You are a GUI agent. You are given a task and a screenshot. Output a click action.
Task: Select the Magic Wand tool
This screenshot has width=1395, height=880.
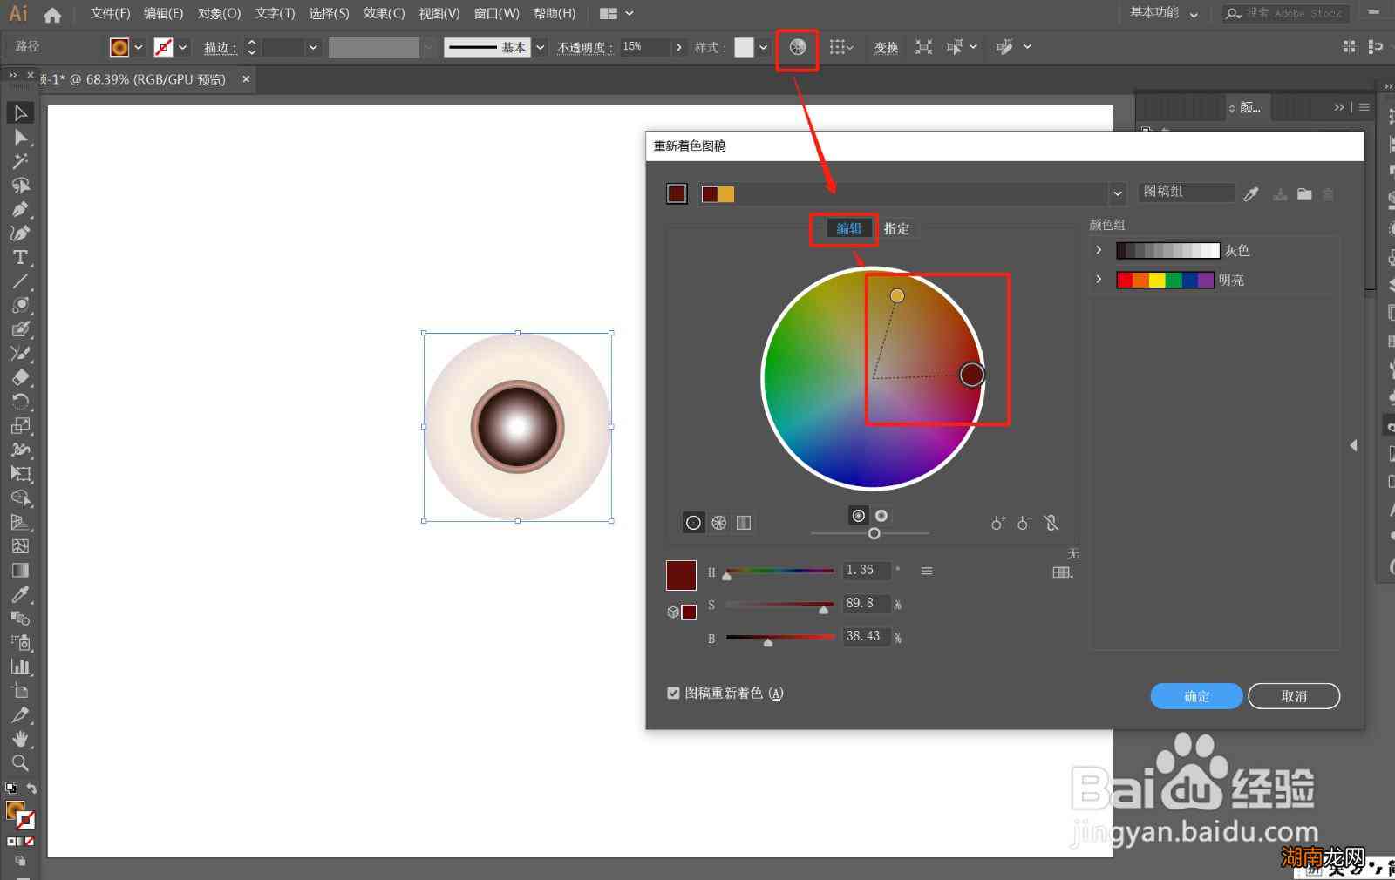[x=21, y=161]
